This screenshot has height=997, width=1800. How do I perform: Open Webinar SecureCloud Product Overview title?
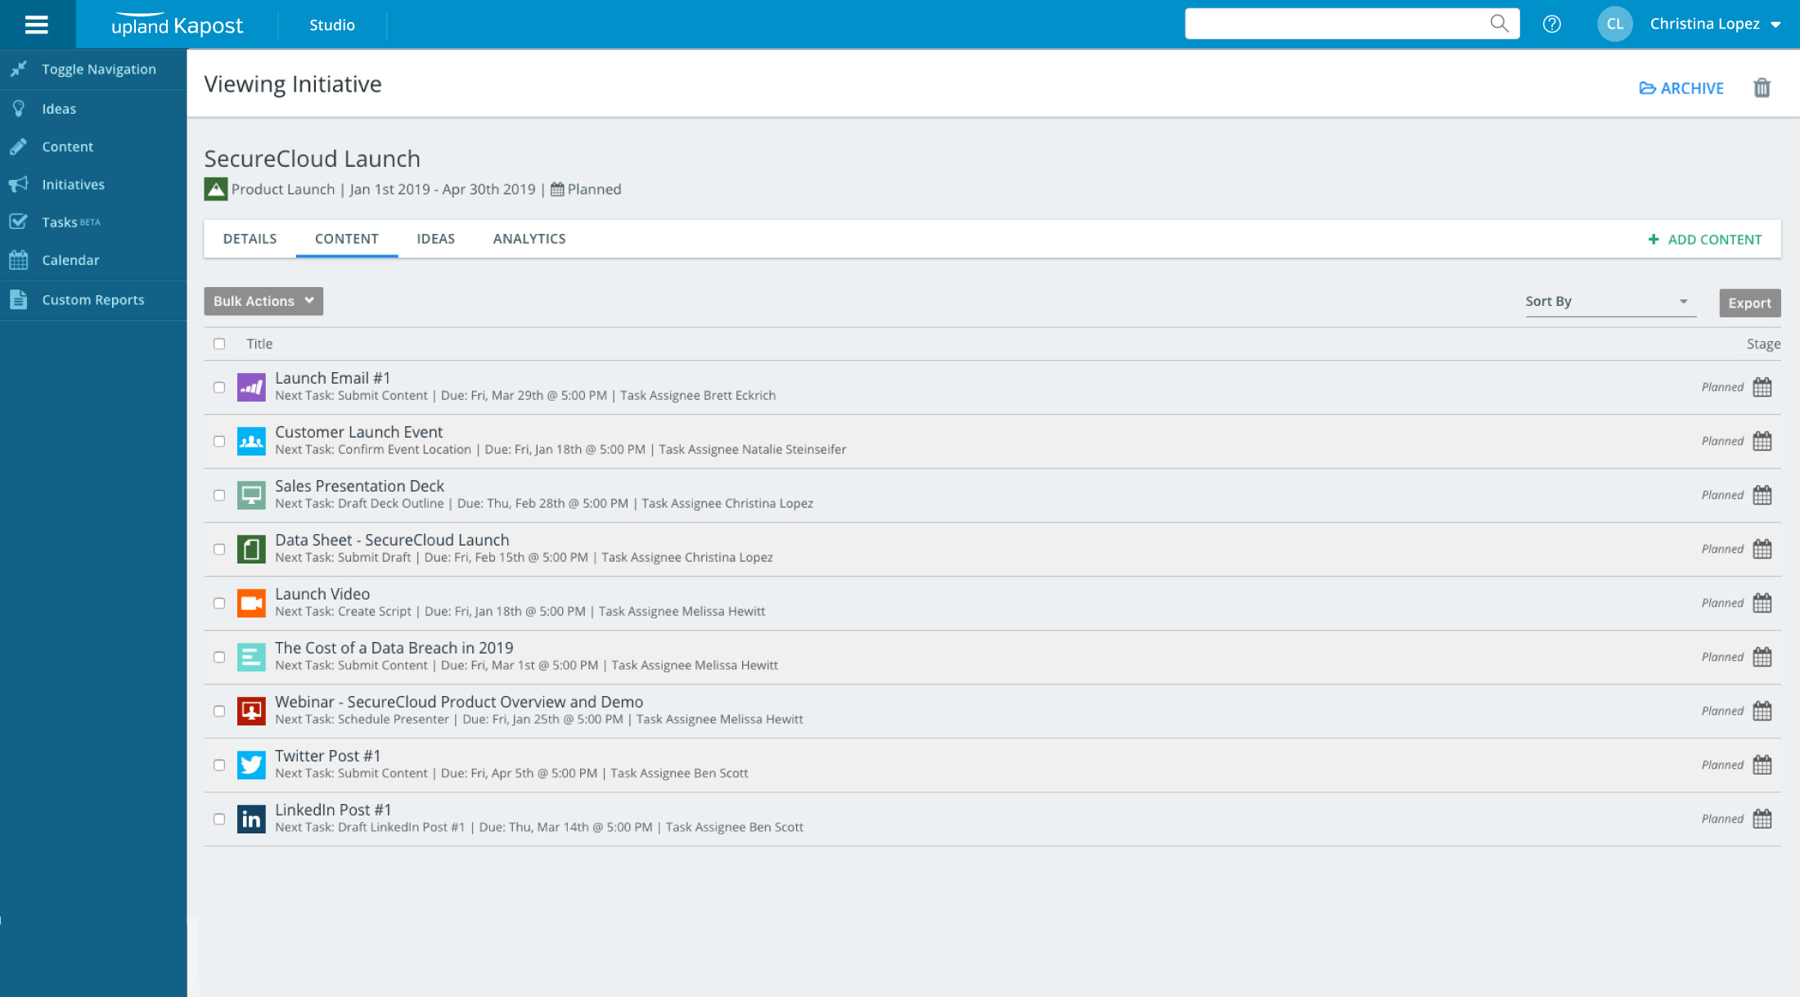point(459,702)
